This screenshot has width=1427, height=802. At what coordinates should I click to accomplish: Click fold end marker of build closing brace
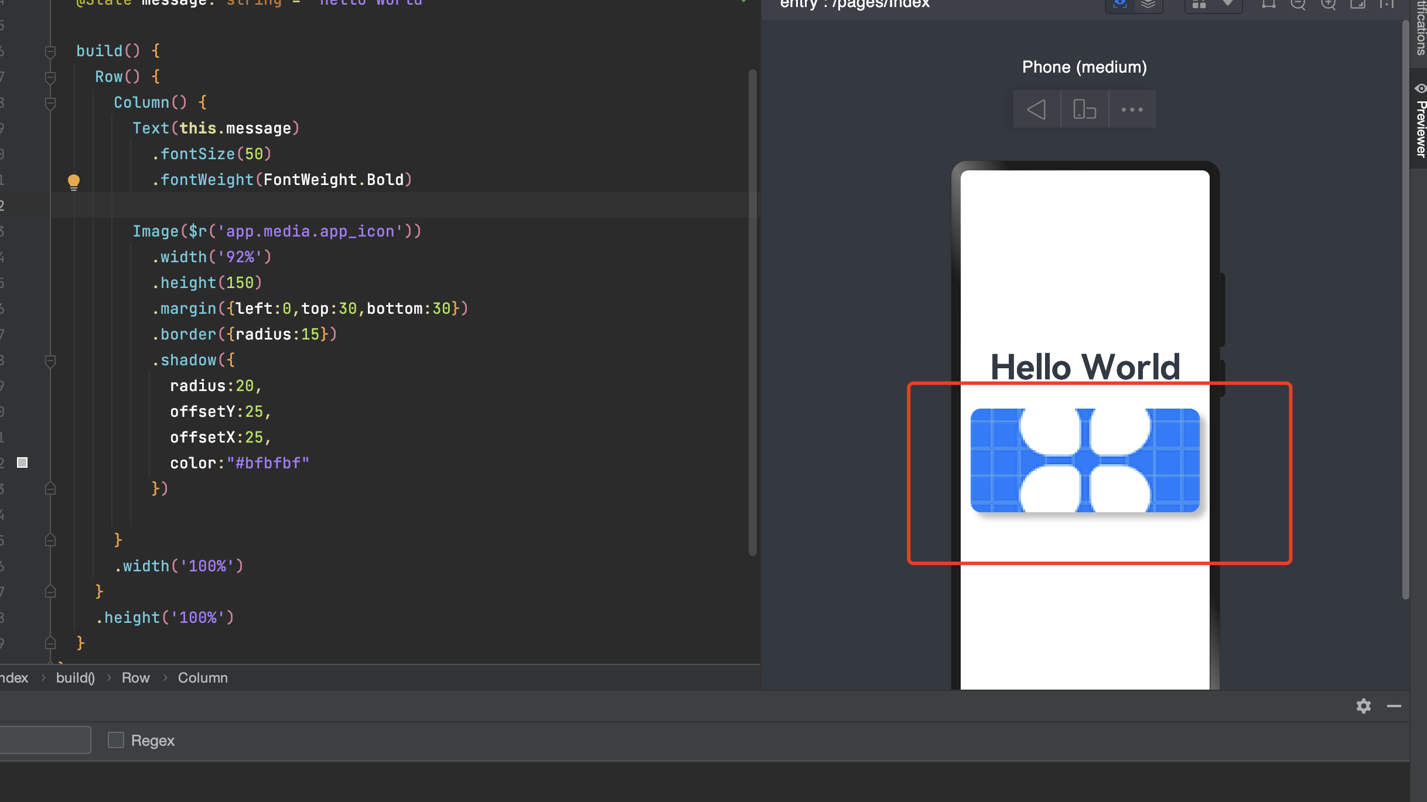tap(50, 643)
